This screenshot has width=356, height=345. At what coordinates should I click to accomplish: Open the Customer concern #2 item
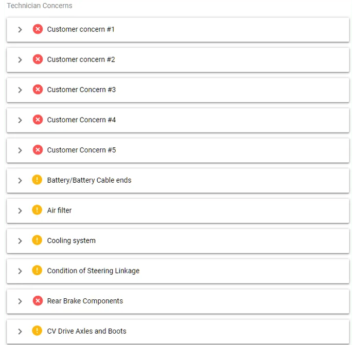pos(81,60)
